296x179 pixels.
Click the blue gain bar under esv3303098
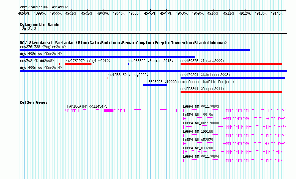click(155, 85)
